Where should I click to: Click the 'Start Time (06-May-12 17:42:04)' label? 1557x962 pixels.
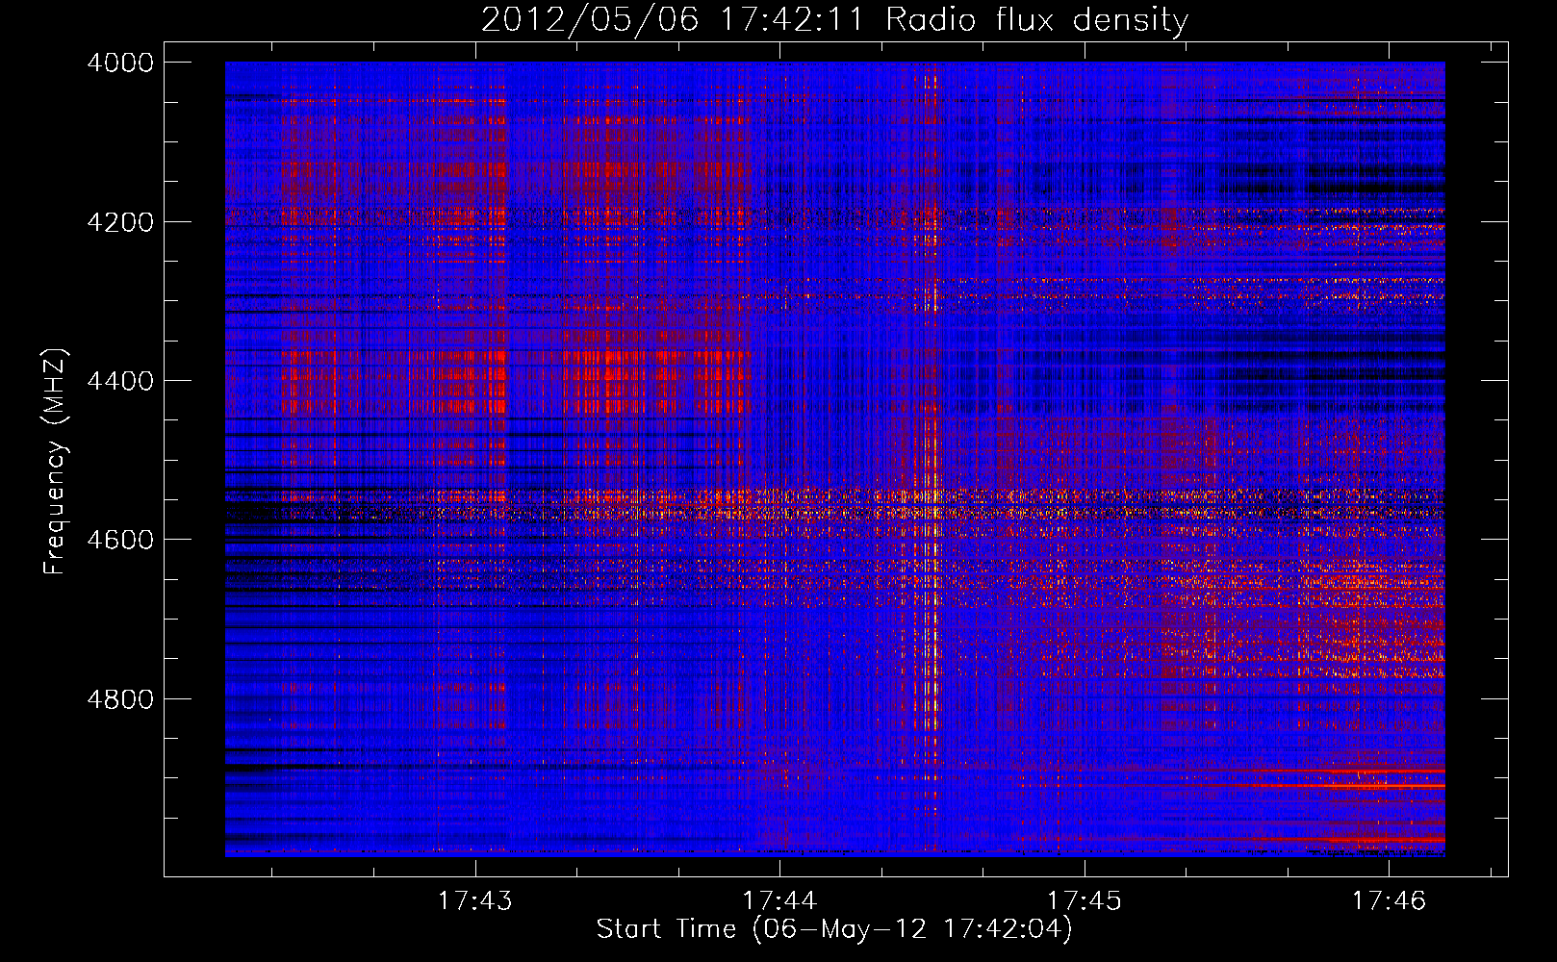tap(834, 929)
